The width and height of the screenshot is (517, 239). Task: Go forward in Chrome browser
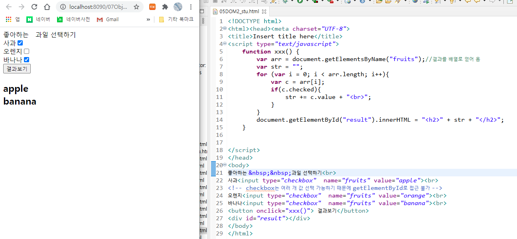[x=22, y=7]
